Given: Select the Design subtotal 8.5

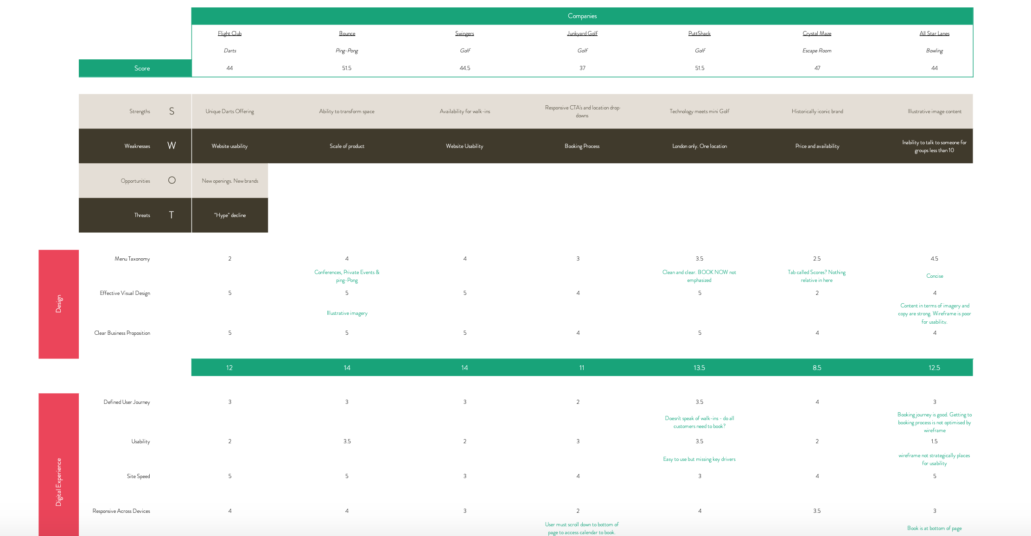Looking at the screenshot, I should click(x=817, y=368).
